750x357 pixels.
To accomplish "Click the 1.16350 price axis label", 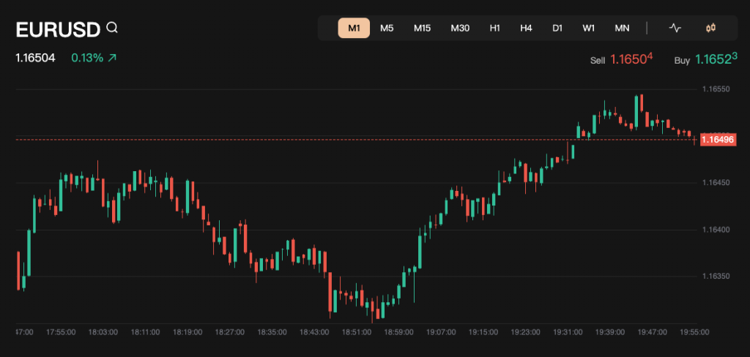I will pos(716,277).
